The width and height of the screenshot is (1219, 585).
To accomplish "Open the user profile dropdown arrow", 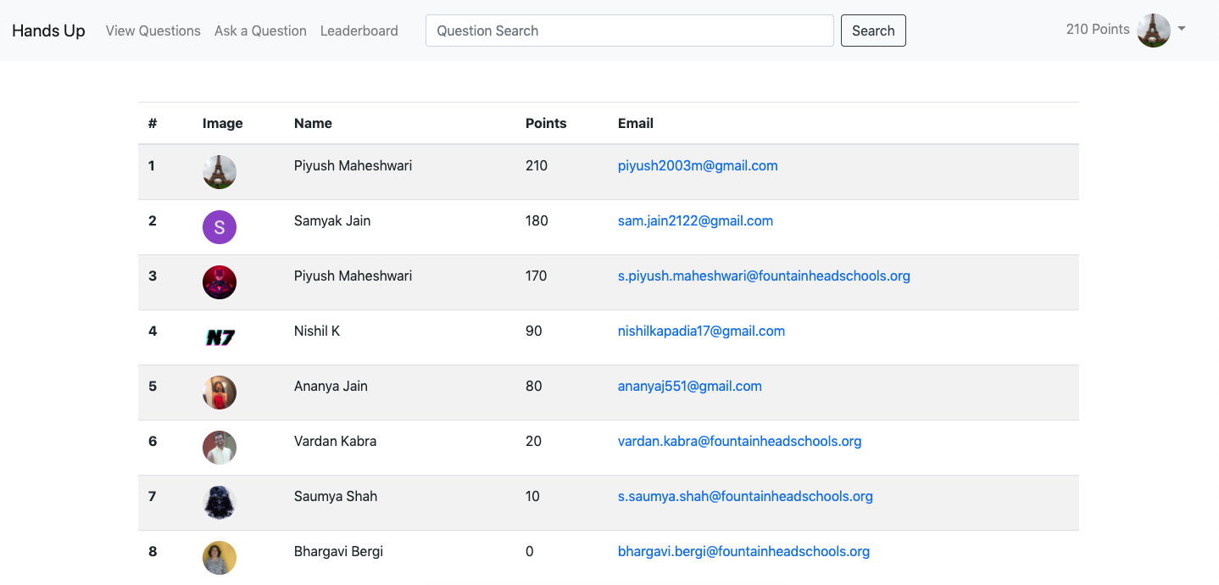I will pyautogui.click(x=1182, y=29).
